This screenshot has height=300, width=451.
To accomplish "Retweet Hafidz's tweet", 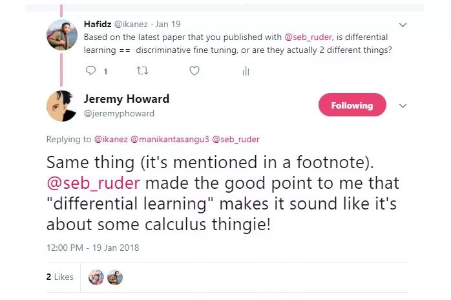I will 143,70.
